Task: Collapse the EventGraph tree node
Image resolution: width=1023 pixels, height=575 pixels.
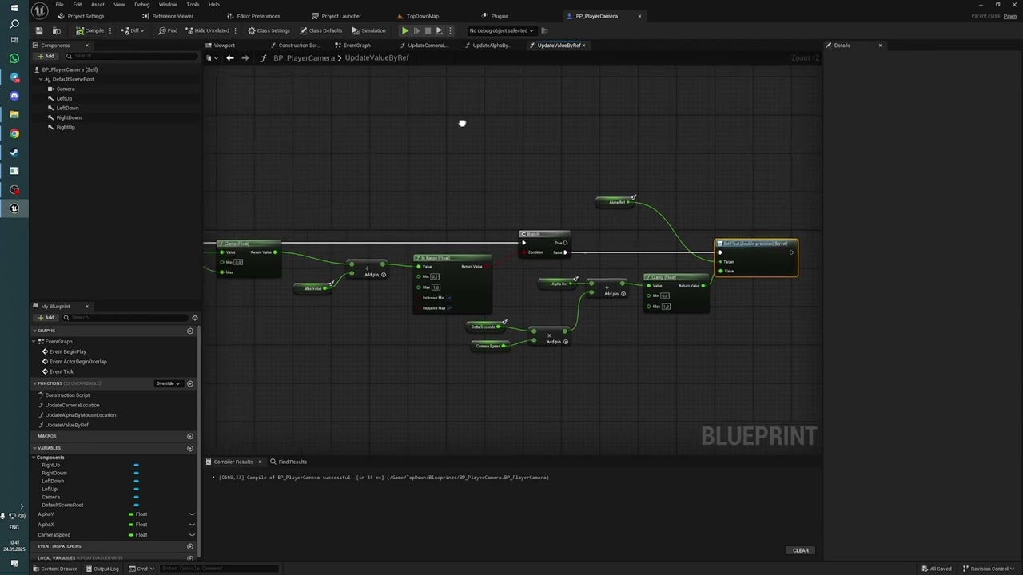Action: click(x=34, y=342)
